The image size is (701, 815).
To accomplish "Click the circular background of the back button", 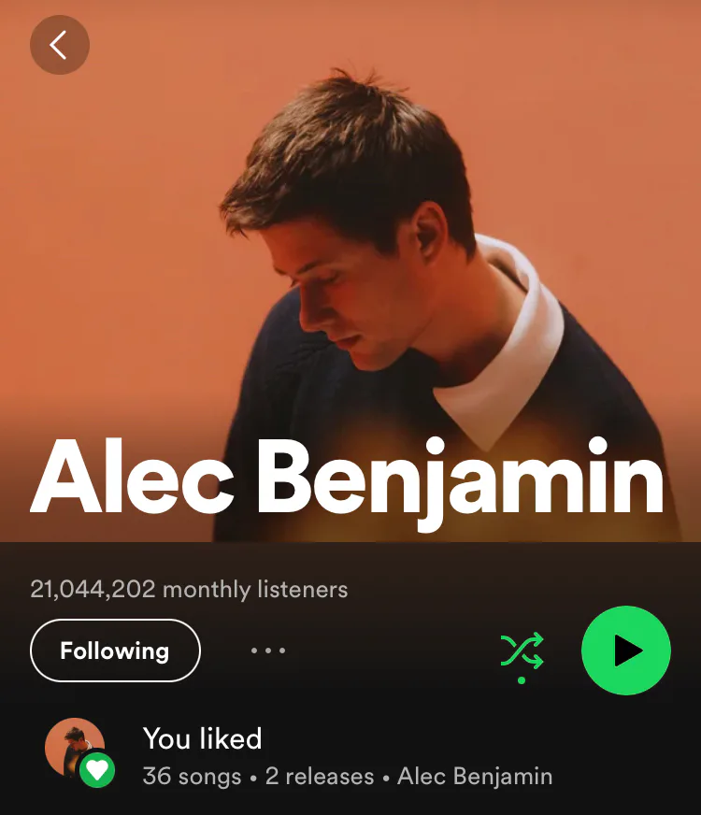I will [x=60, y=45].
